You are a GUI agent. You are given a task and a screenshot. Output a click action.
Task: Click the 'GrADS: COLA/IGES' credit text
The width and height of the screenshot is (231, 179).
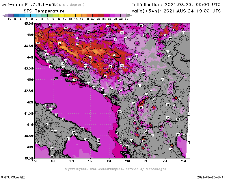point(13,177)
